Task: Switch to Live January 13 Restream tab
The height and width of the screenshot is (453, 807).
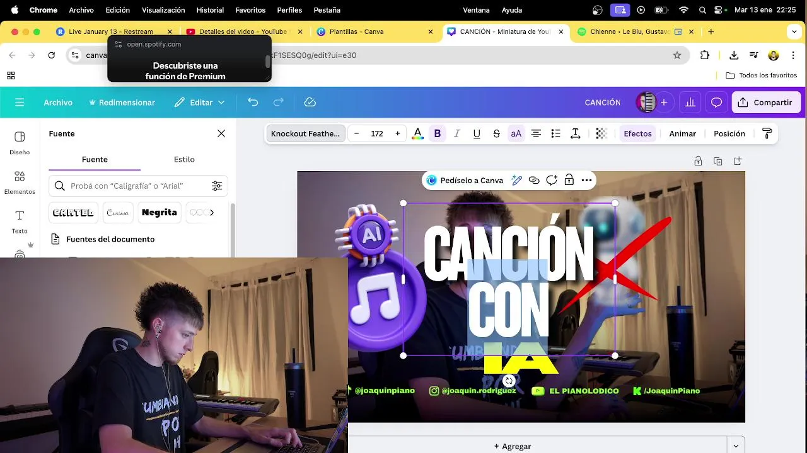Action: (111, 31)
